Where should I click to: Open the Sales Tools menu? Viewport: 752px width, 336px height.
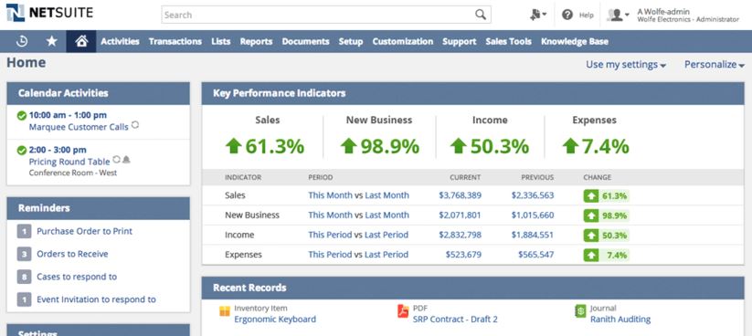click(508, 42)
